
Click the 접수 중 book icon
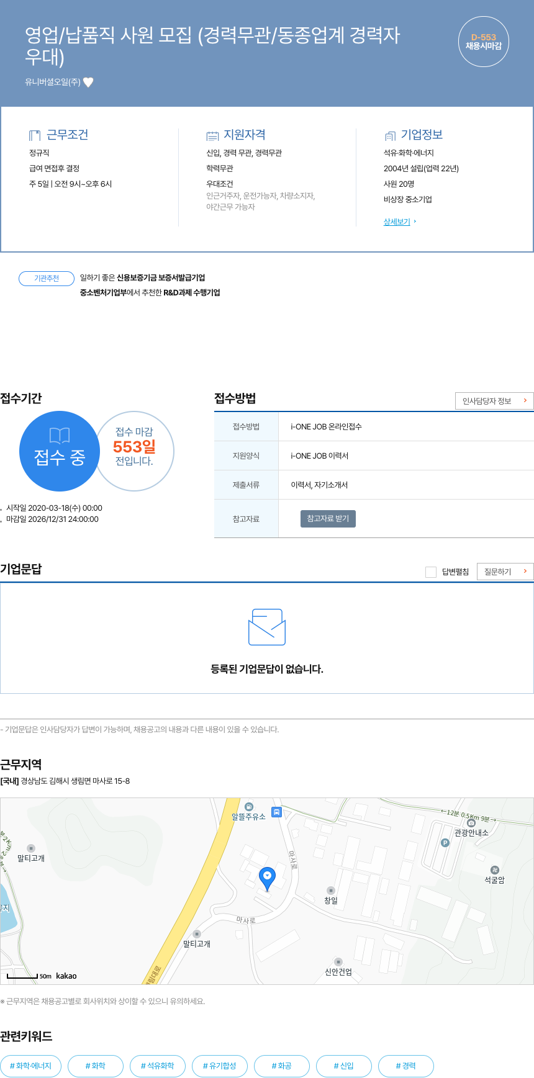point(60,436)
